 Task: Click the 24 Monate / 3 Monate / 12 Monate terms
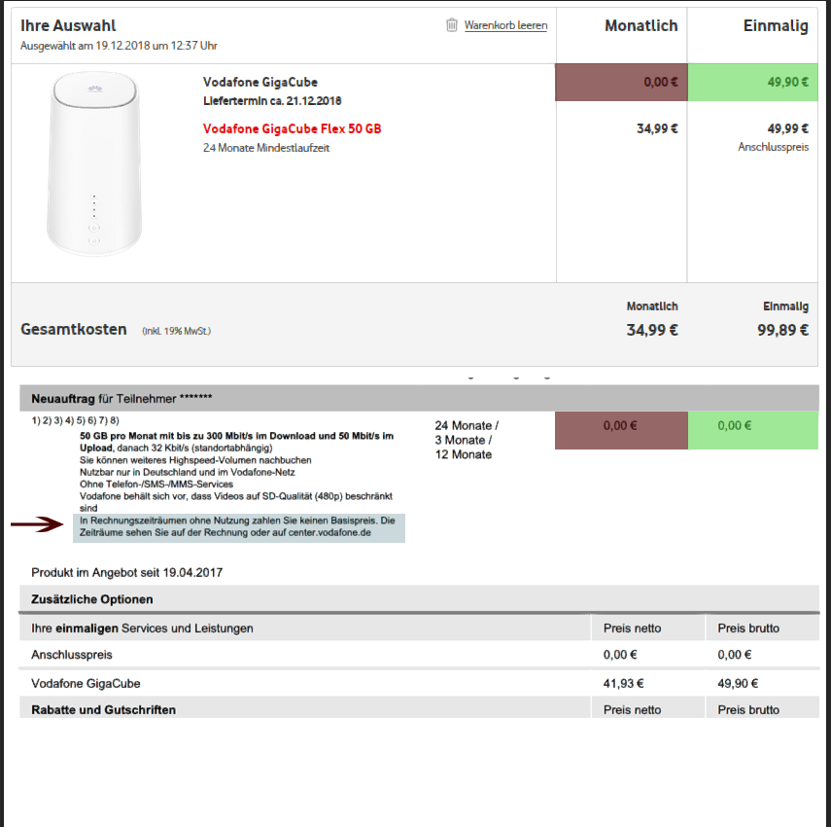467,441
